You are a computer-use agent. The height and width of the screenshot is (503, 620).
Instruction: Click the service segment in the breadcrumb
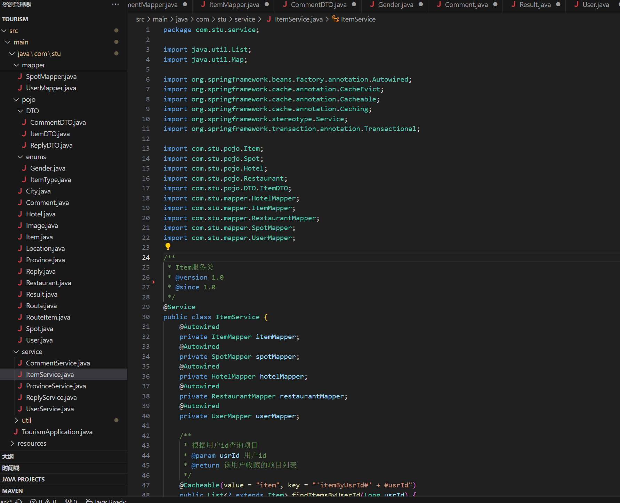[244, 19]
